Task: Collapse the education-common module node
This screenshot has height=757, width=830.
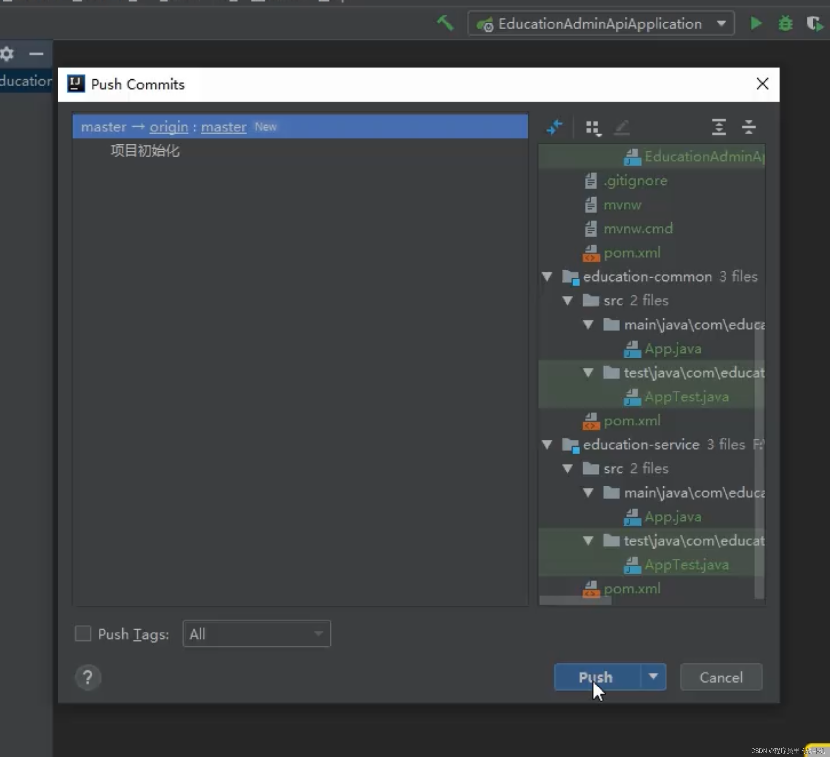Action: (x=547, y=277)
